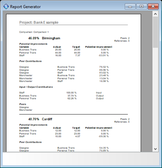Click the Staff actual value 16.00
The image size is (162, 168).
click(58, 56)
